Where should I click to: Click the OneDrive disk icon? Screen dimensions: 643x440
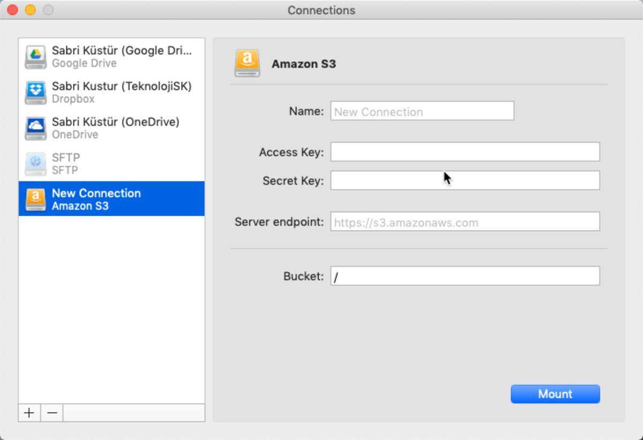35,128
